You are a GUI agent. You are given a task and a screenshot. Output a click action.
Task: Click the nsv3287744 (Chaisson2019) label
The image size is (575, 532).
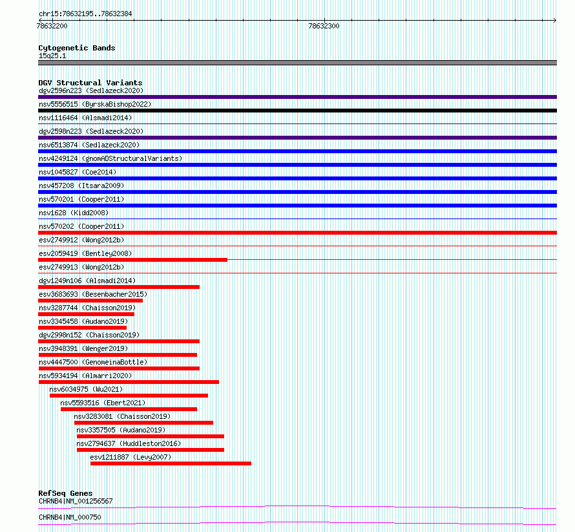pyautogui.click(x=87, y=308)
